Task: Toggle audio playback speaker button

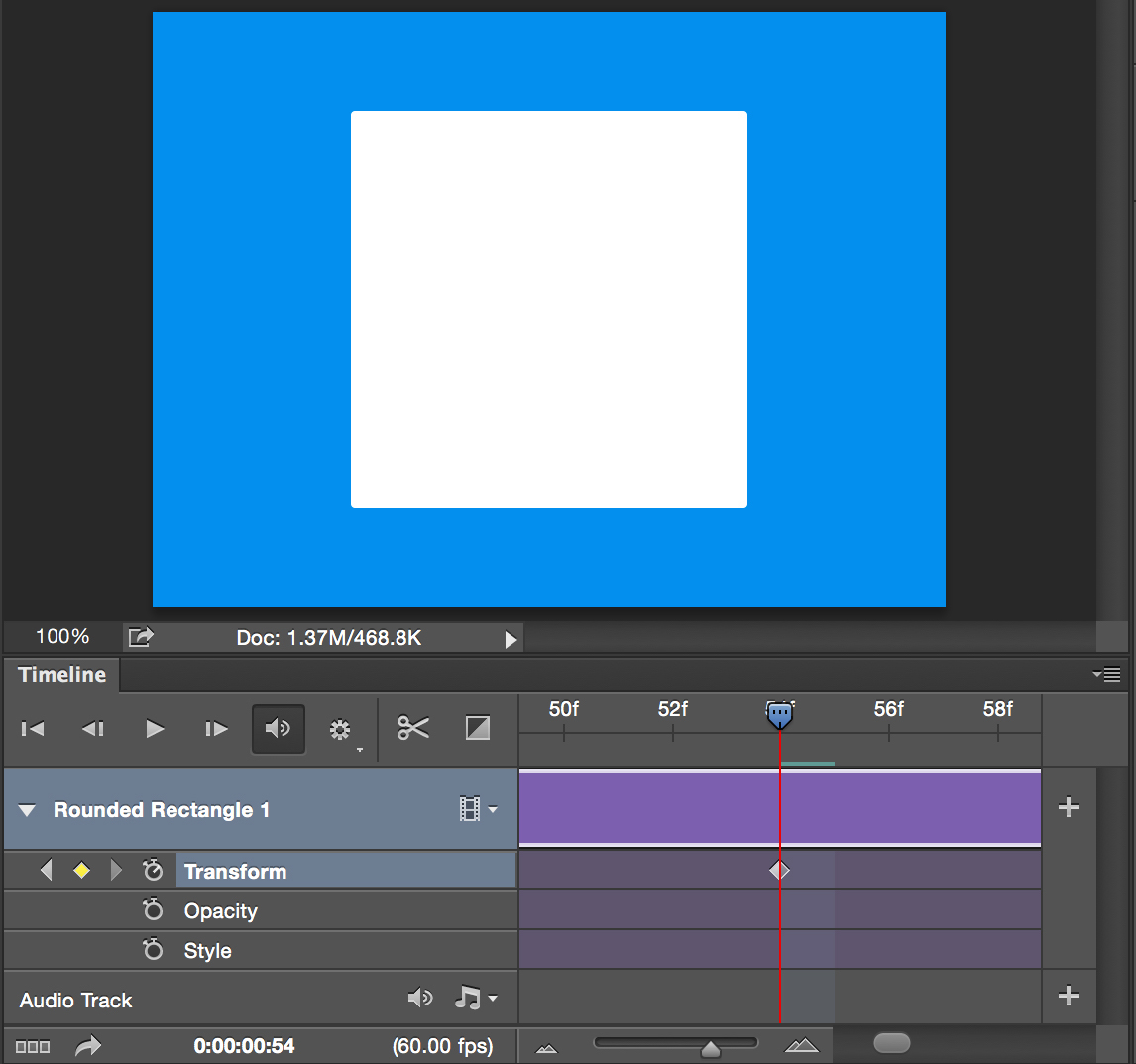Action: (x=279, y=729)
